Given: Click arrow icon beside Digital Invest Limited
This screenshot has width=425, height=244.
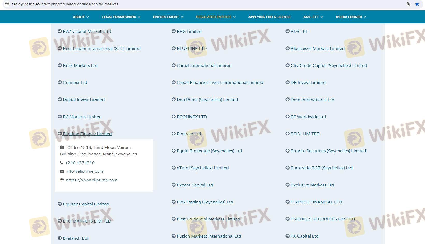Looking at the screenshot, I should pos(60,100).
